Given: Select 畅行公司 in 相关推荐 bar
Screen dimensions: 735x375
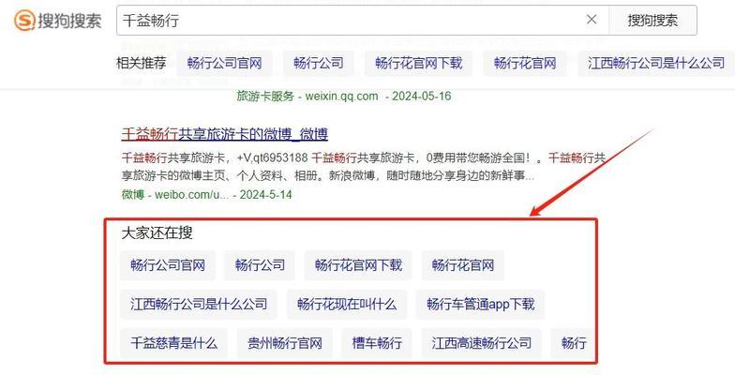Looking at the screenshot, I should pos(319,64).
